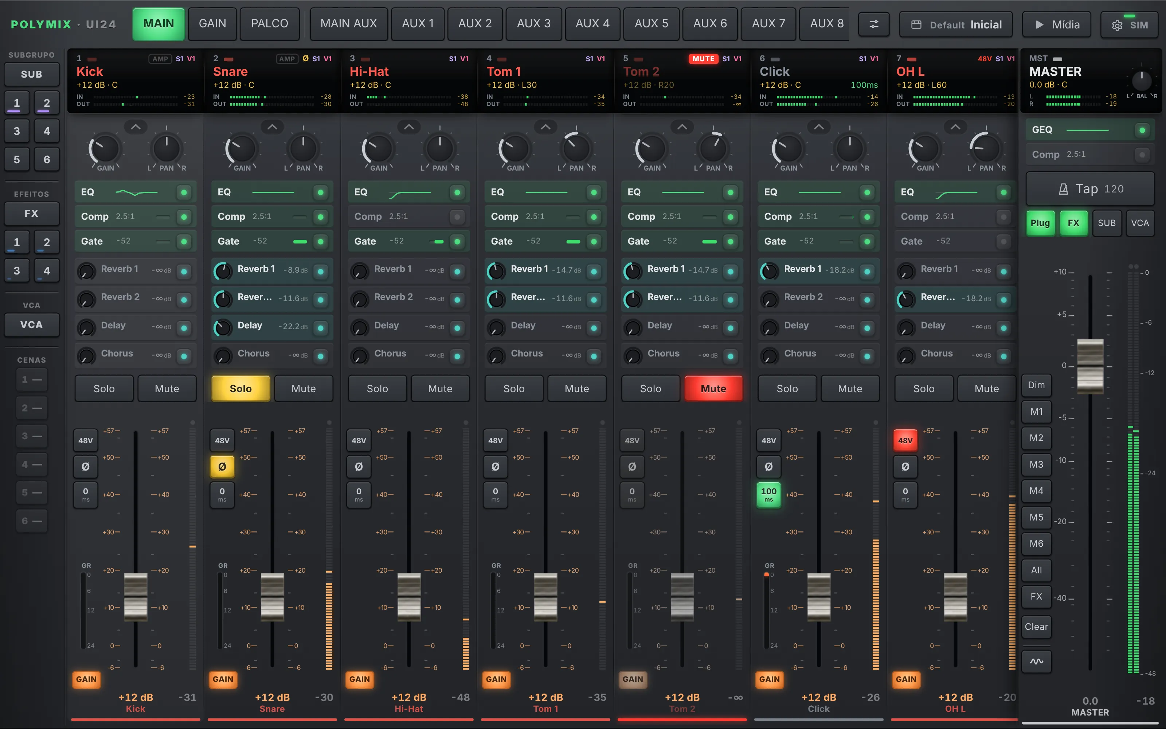Viewport: 1166px width, 729px height.
Task: Collapse the Kick channel chevron
Action: tap(136, 127)
